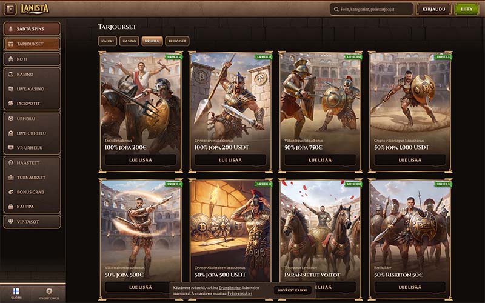The width and height of the screenshot is (485, 303).
Task: Click the Ohjekeskus help icon
Action: [49, 293]
